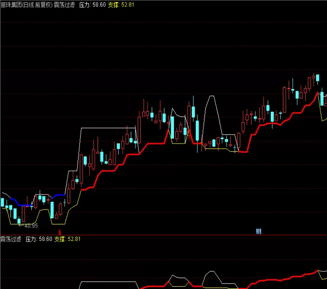327x289 pixels.
Task: Click the yellow 支撑: 52.81 value in main chart header
Action: pyautogui.click(x=121, y=5)
